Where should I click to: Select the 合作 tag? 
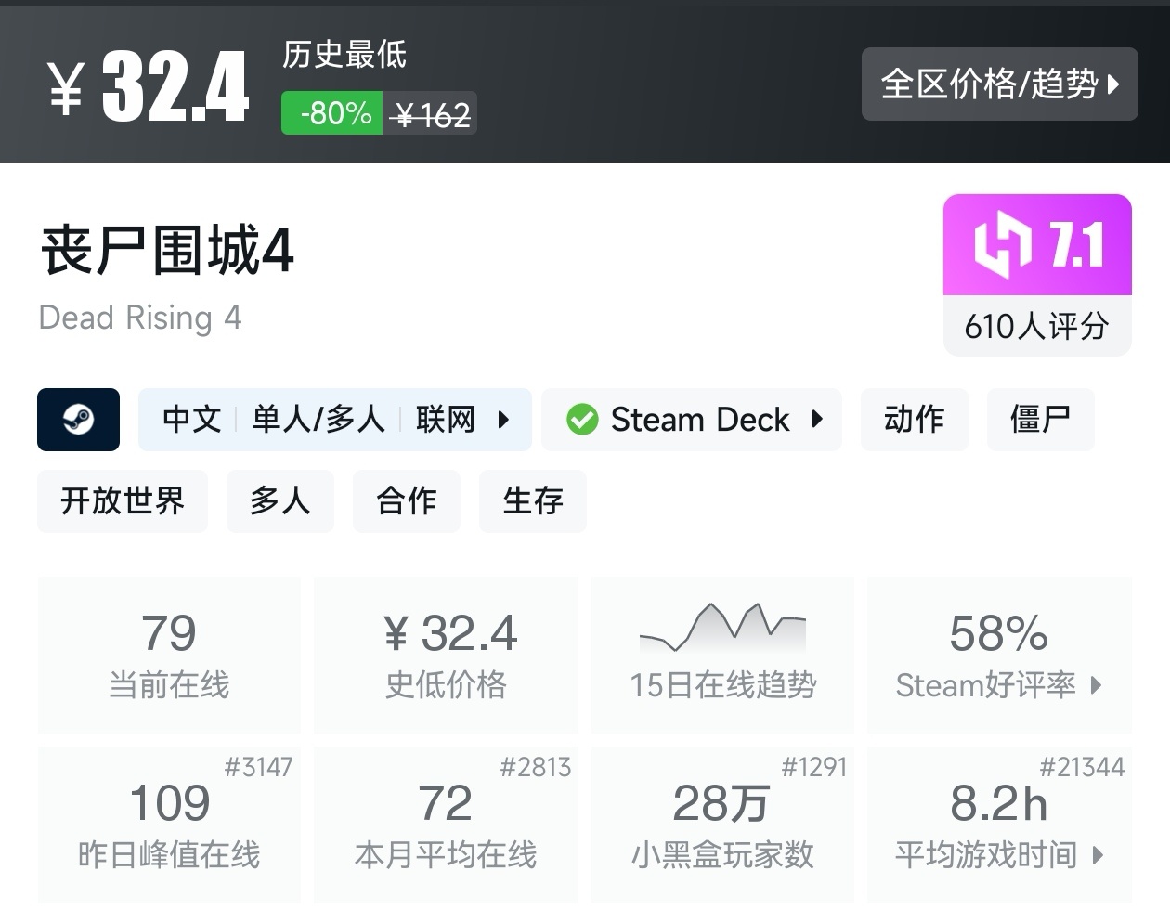(x=406, y=501)
